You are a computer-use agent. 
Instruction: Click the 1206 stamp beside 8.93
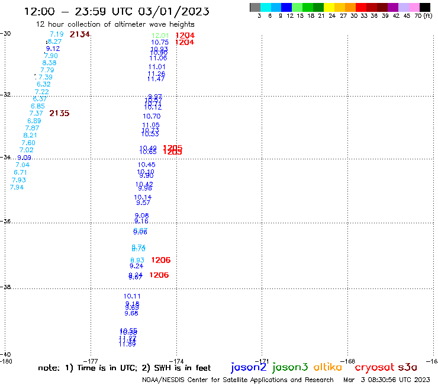(x=161, y=260)
